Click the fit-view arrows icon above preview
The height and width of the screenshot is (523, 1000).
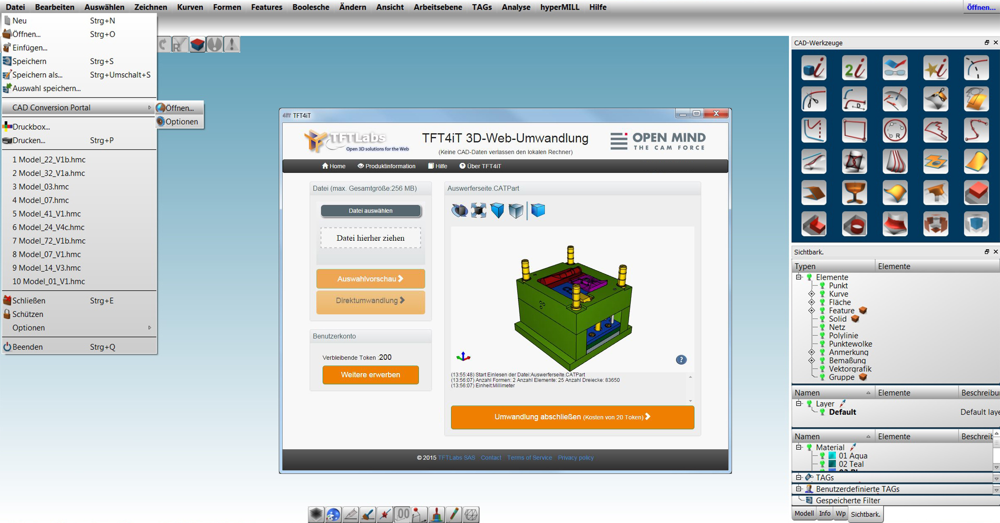point(478,210)
